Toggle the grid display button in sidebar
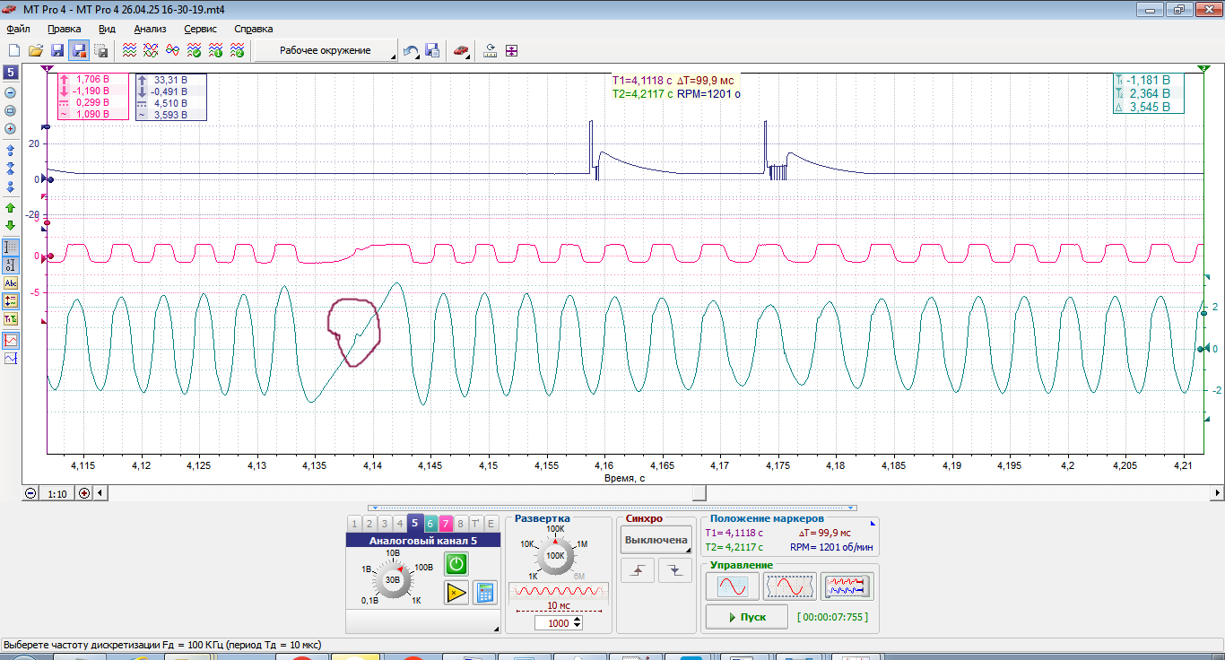Viewport: 1225px width, 660px height. pos(11,247)
